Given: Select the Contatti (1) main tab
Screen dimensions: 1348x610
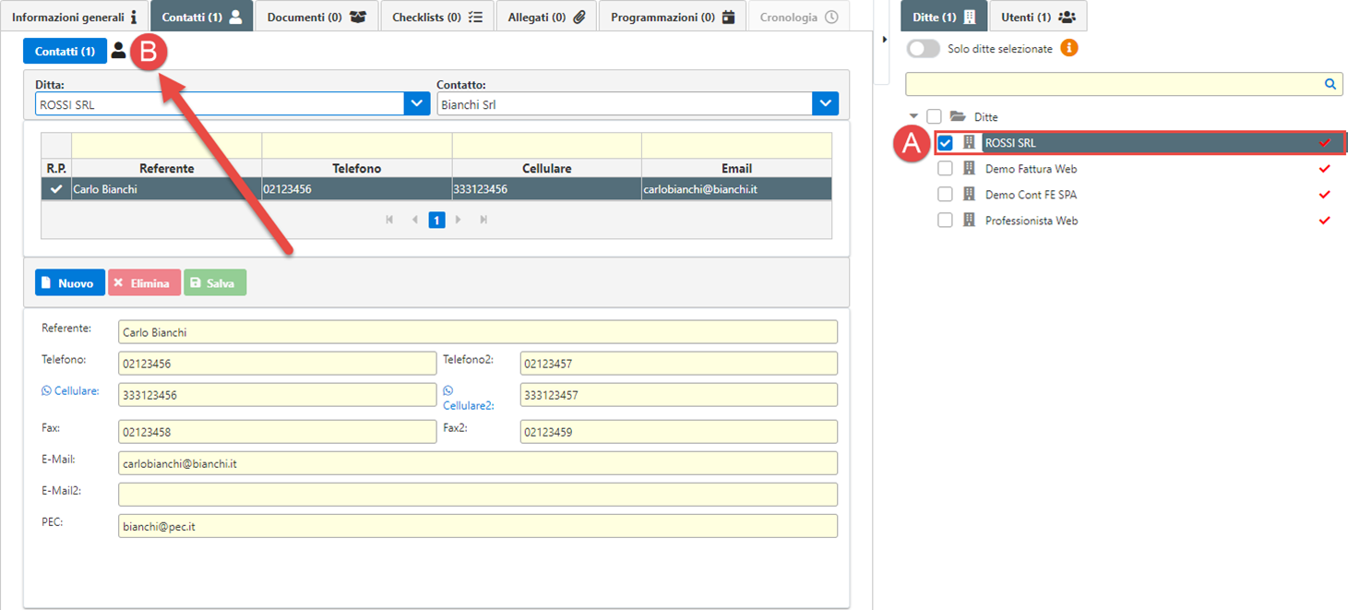Looking at the screenshot, I should coord(201,17).
